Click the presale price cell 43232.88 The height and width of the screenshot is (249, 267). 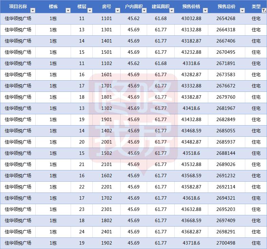coord(191,52)
